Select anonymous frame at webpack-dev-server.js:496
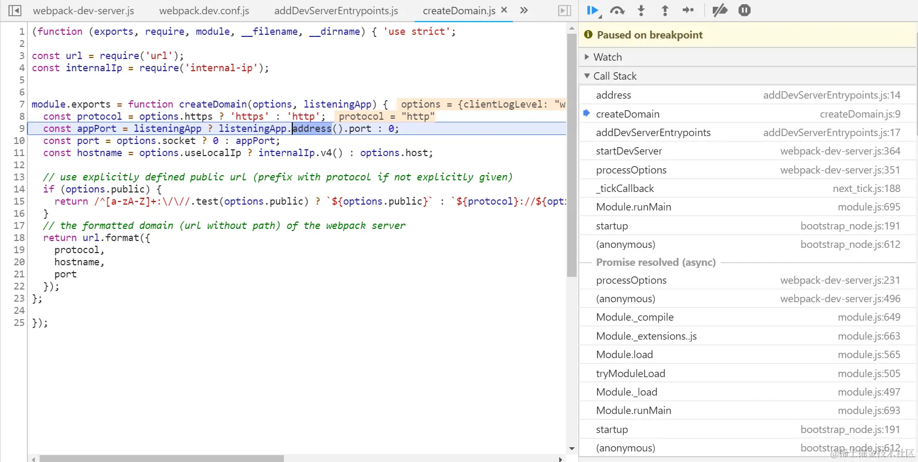Image resolution: width=918 pixels, height=462 pixels. pos(747,299)
